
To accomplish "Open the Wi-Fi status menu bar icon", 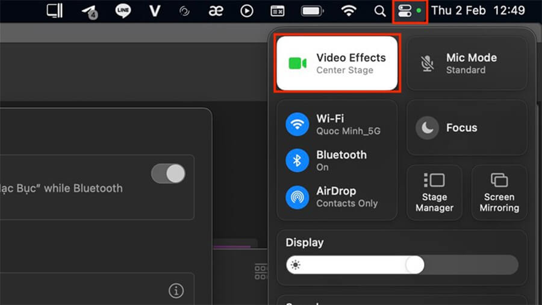I will pos(349,11).
